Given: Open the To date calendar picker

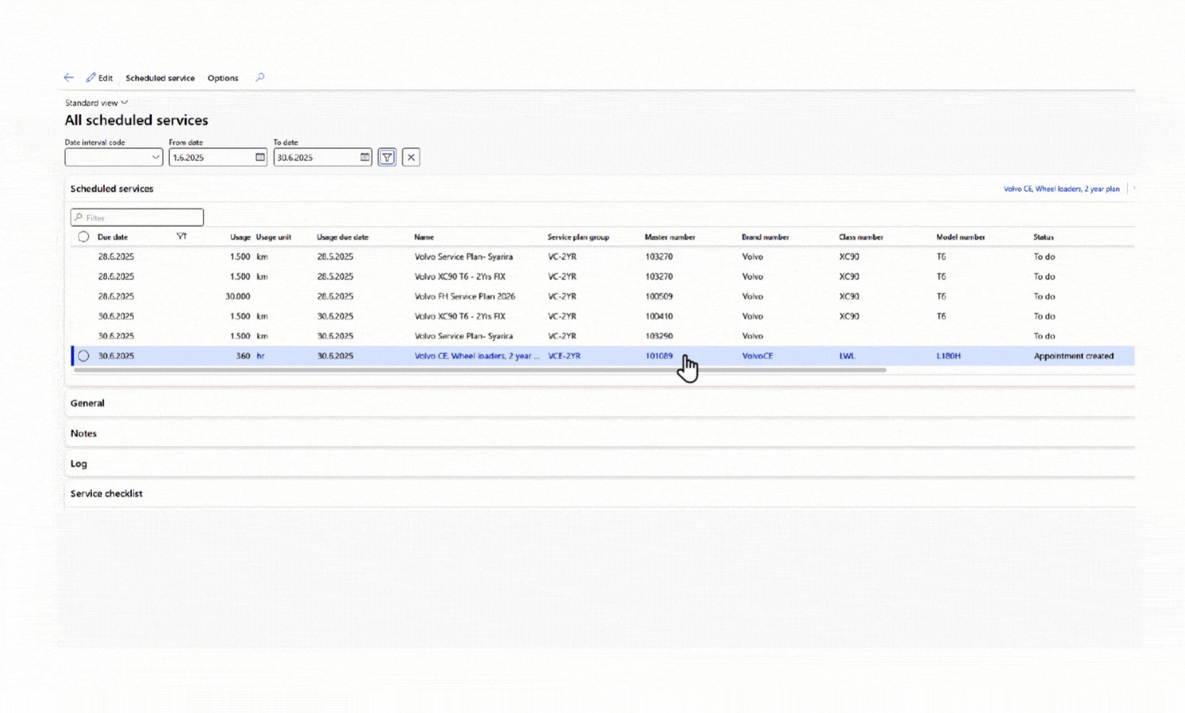Looking at the screenshot, I should point(365,158).
